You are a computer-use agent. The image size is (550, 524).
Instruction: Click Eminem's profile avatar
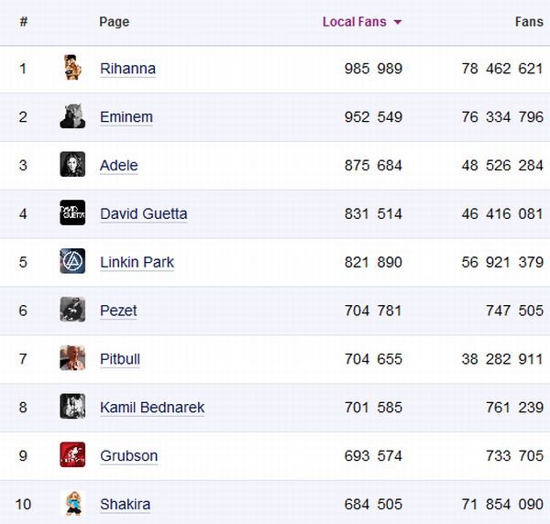coord(72,116)
